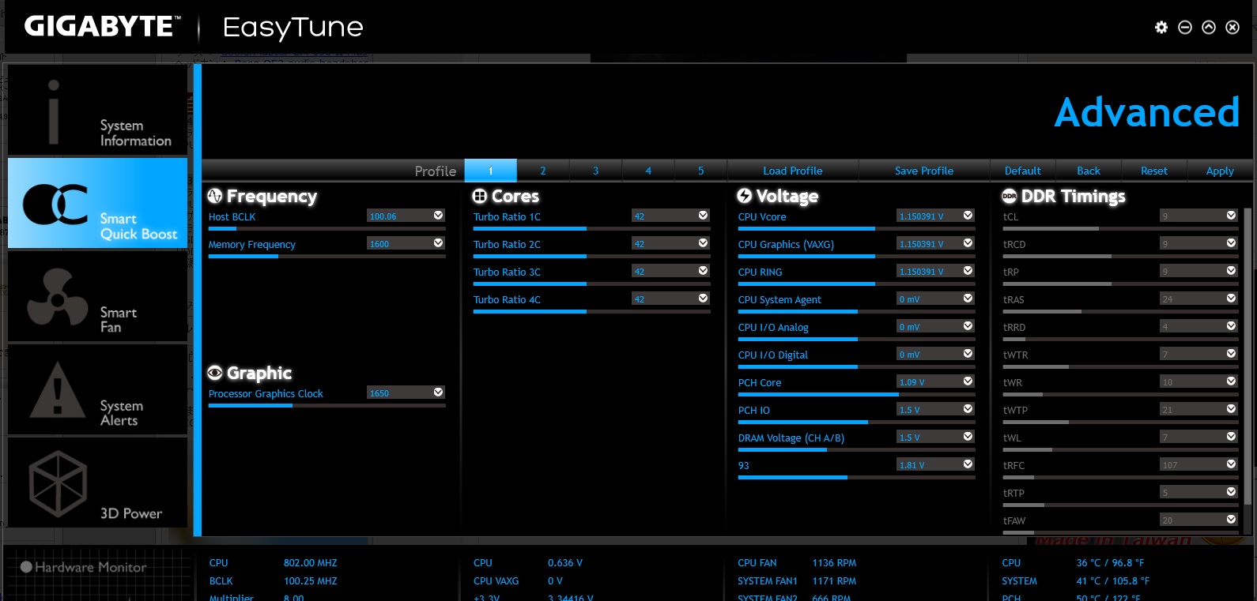Click the "0.636 V" CPU voltage reading
The image size is (1257, 601).
coord(565,563)
